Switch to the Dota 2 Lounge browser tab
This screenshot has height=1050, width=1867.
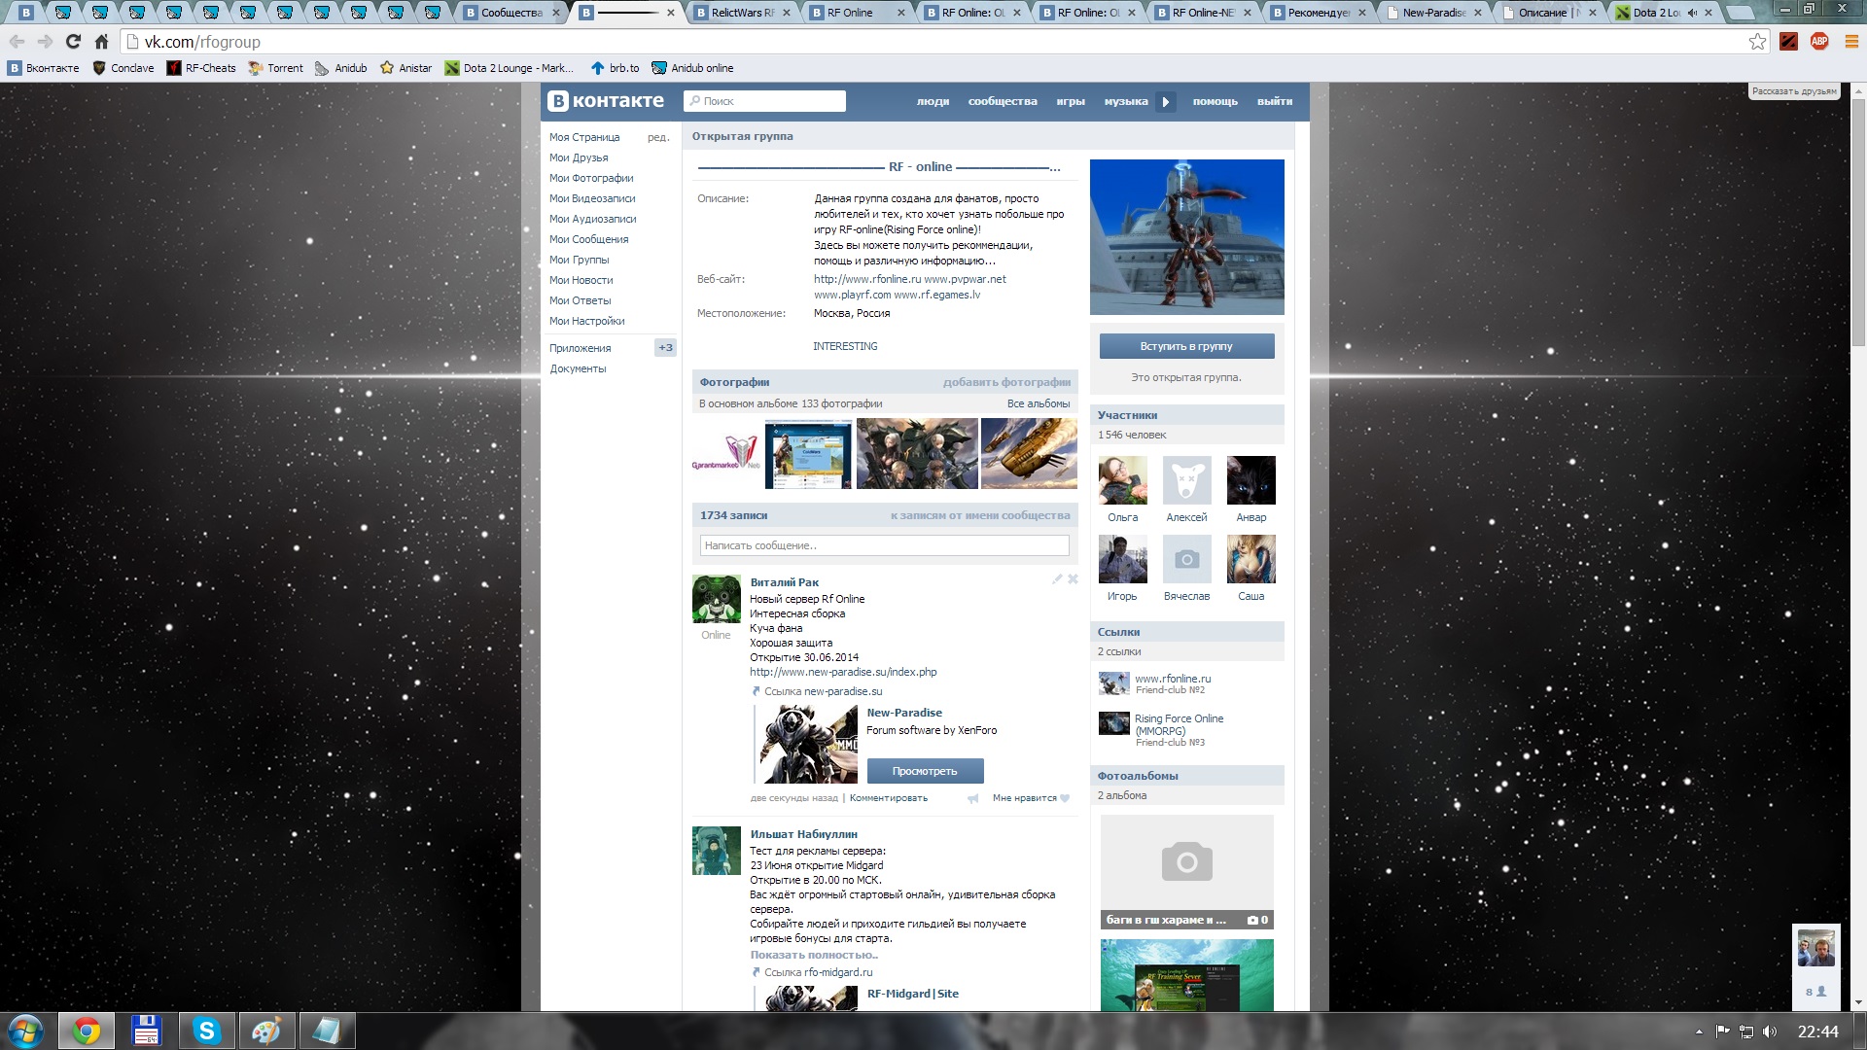(x=1665, y=13)
